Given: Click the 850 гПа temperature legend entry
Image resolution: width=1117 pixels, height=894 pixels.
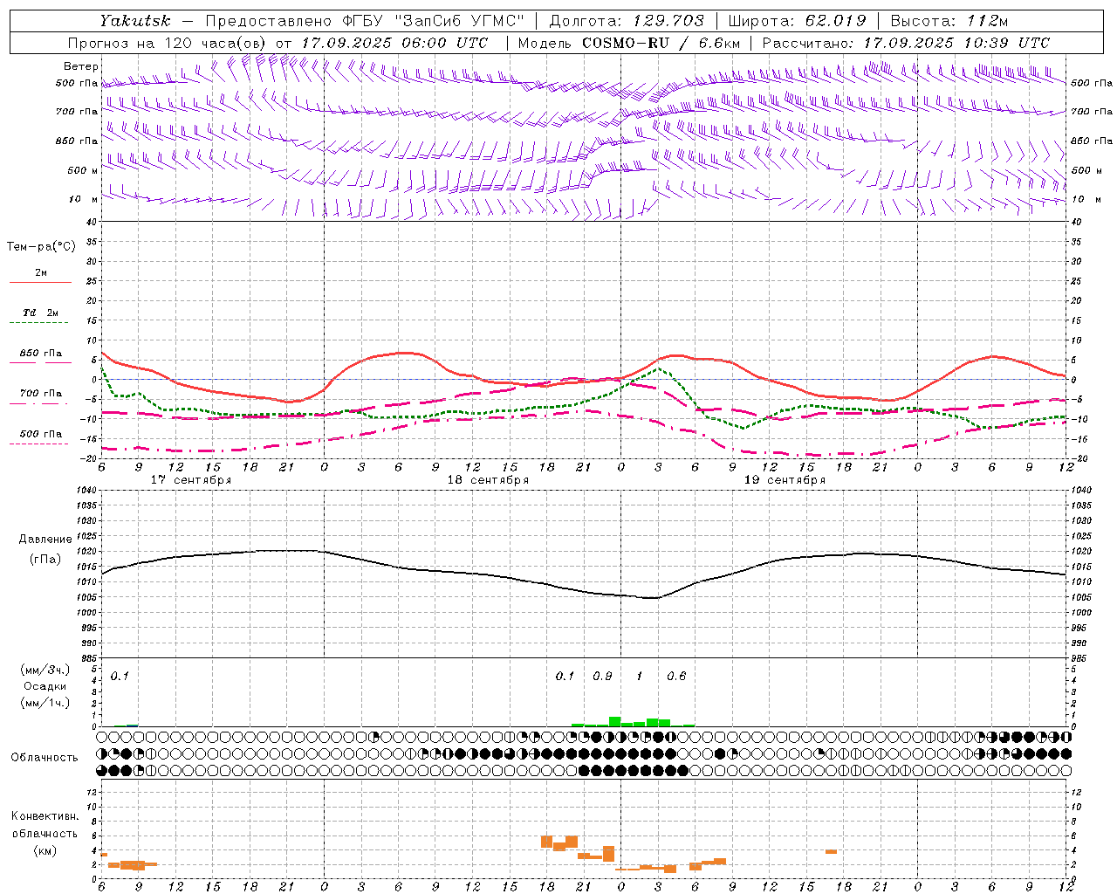Looking at the screenshot, I should 40,354.
